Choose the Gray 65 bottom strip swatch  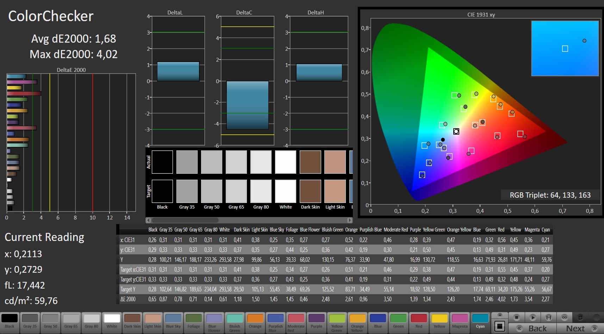71,322
